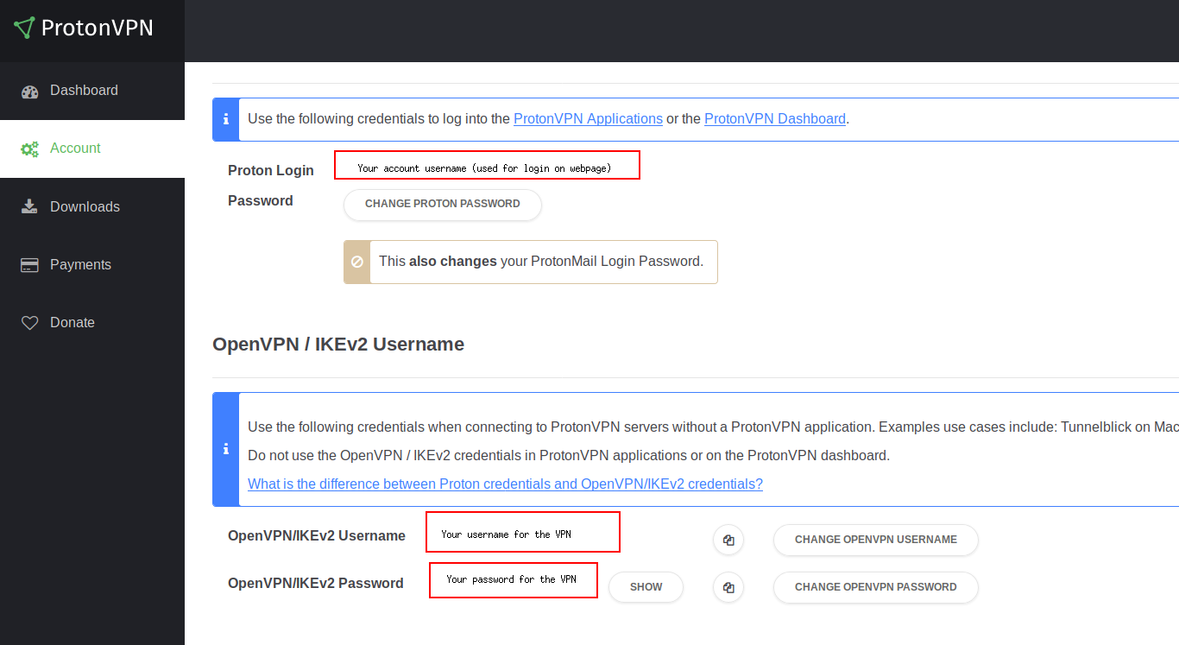Copy the OpenVPN/IKEv2 username with copy icon

point(728,540)
